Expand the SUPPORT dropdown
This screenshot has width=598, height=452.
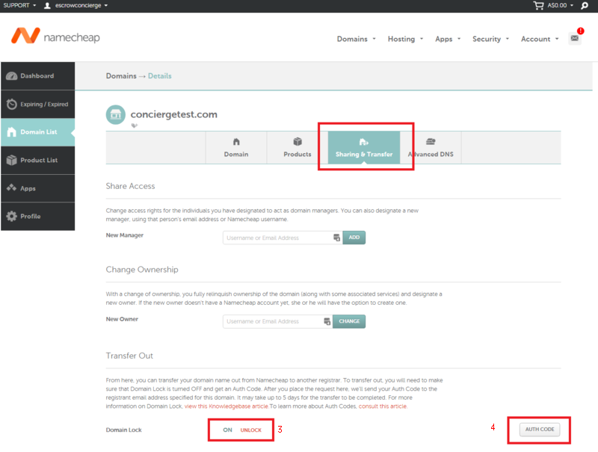click(19, 5)
